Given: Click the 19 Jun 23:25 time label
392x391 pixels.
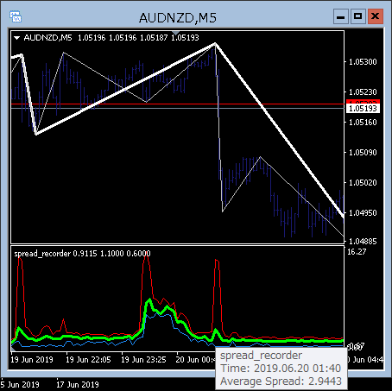Looking at the screenshot, I should pos(143,360).
